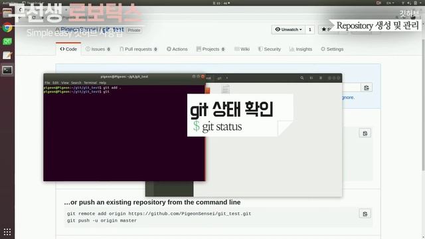The image size is (425, 239).
Task: Click the browser page vertical scrollbar
Action: pyautogui.click(x=423, y=105)
